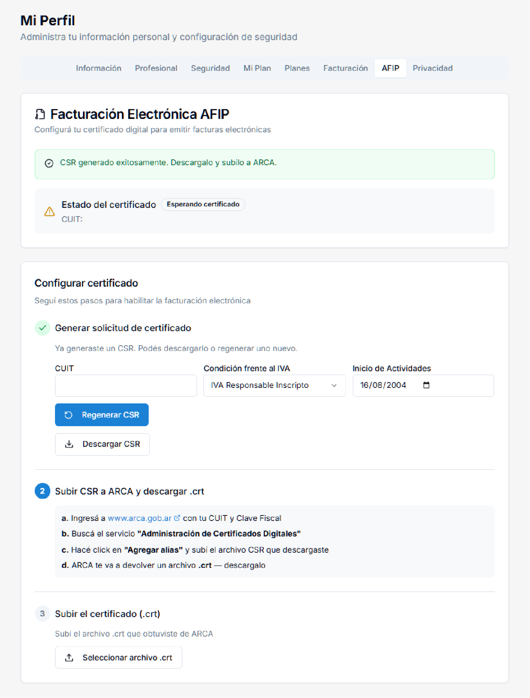Click the Regenerar CSR button
This screenshot has width=530, height=698.
[x=102, y=415]
